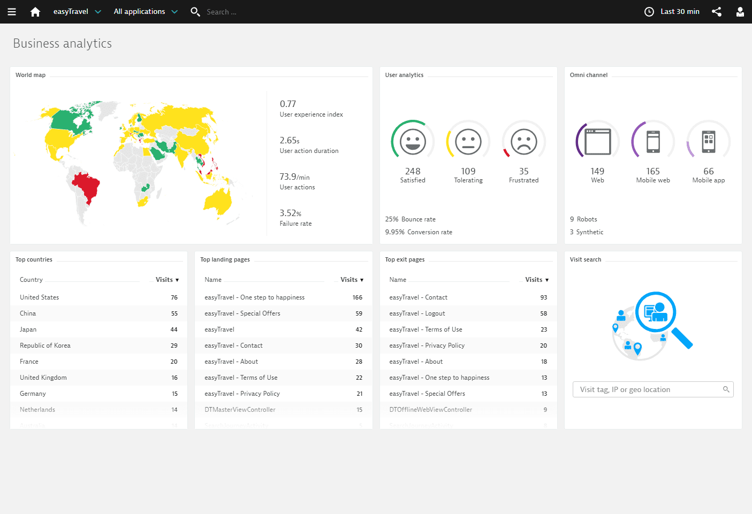This screenshot has width=752, height=514.
Task: Click the 3 Synthetic entry
Action: pyautogui.click(x=587, y=232)
